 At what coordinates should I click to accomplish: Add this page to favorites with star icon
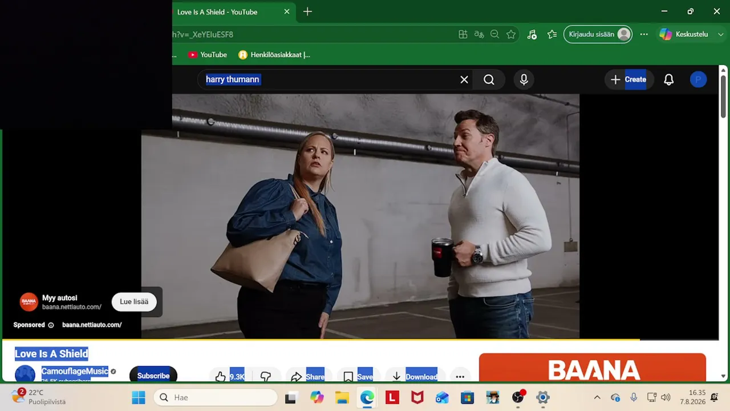point(511,34)
